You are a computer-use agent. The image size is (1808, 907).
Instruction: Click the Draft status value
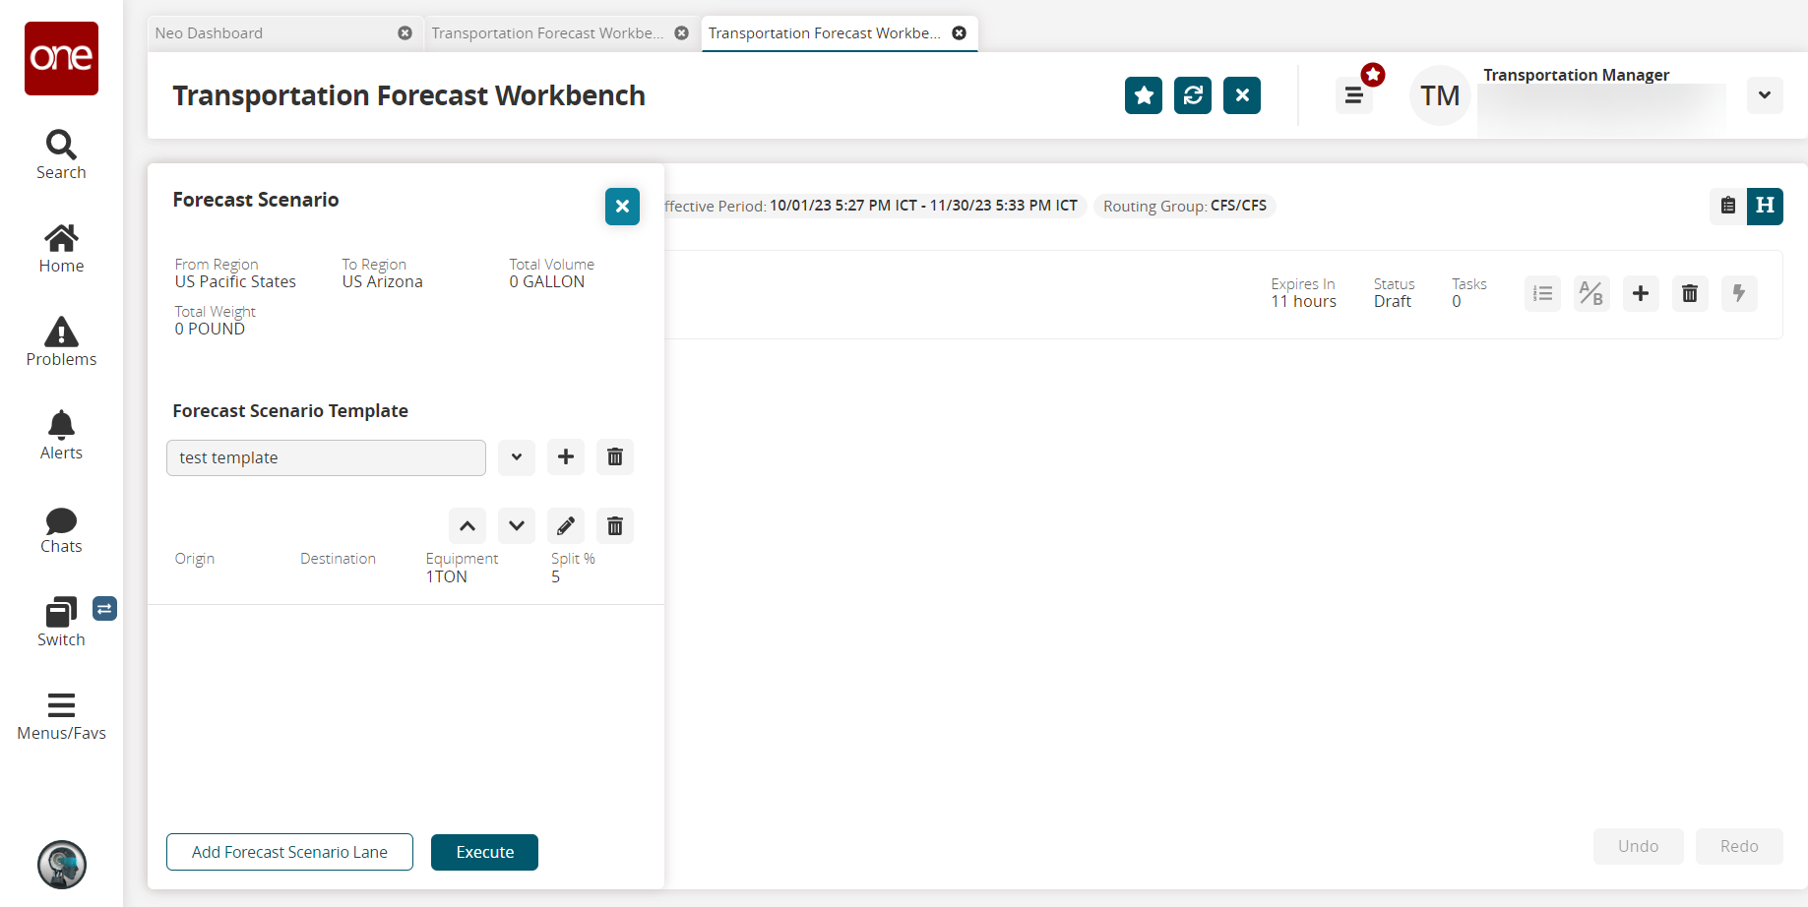point(1393,301)
